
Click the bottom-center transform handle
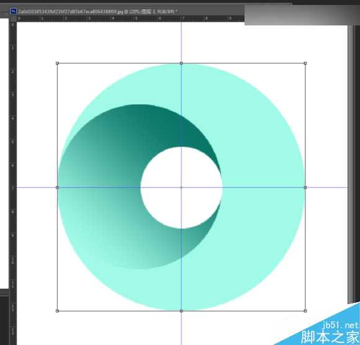pos(181,311)
